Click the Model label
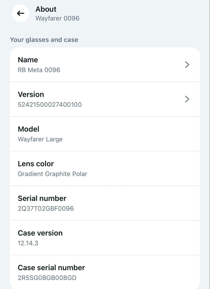210x289 pixels. pyautogui.click(x=29, y=129)
